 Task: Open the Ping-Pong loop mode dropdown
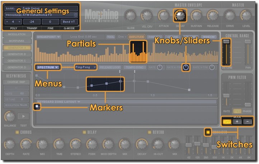(x=85, y=67)
